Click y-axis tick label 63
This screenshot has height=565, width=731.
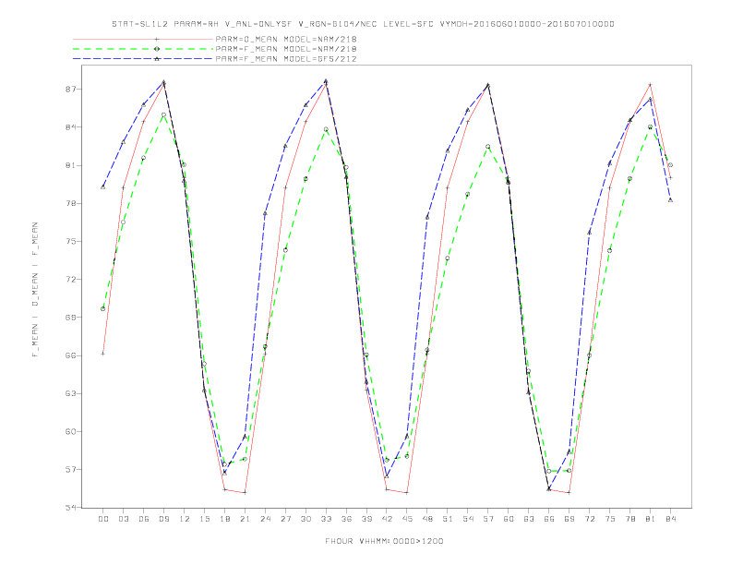point(71,393)
